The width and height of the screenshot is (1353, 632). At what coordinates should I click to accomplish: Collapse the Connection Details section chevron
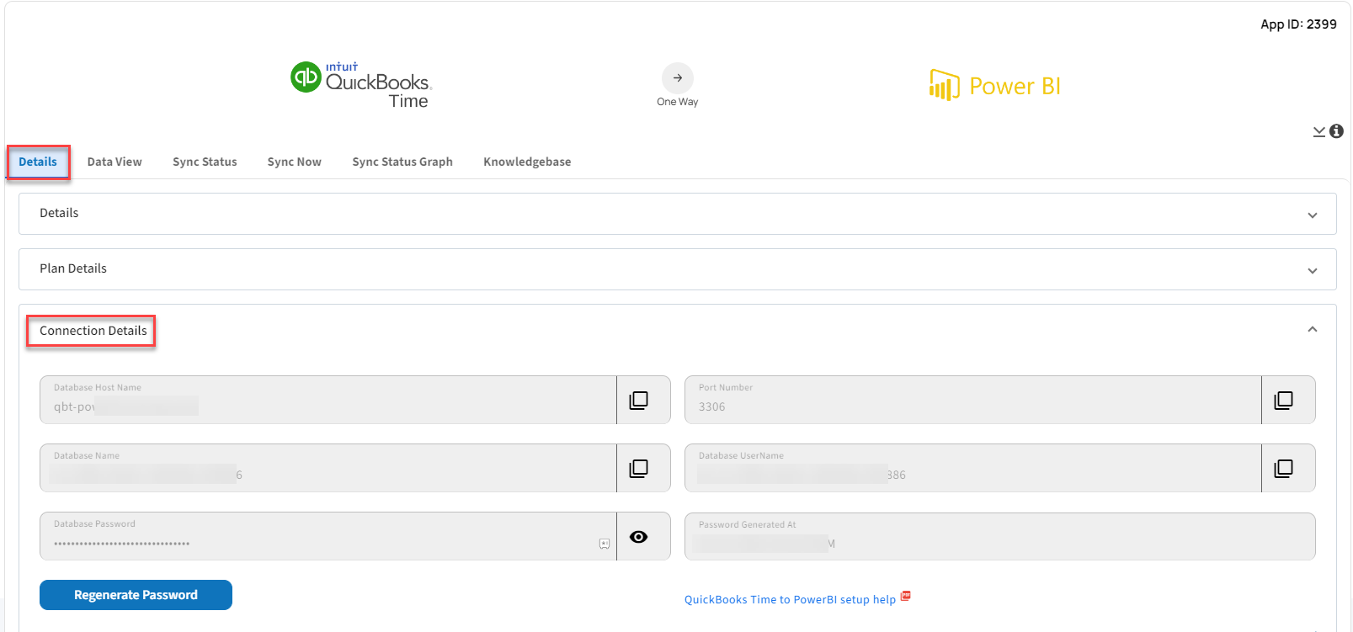coord(1313,329)
